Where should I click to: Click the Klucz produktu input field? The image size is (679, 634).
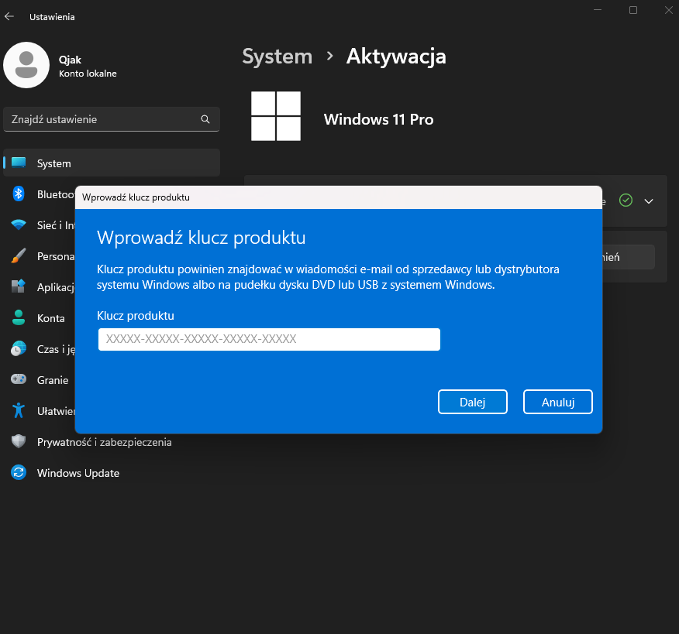point(268,339)
